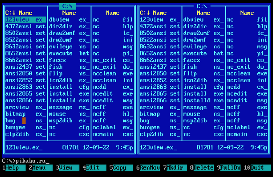Select 8652ansi set in right panel
273x177 pixels.
click(x=160, y=54)
